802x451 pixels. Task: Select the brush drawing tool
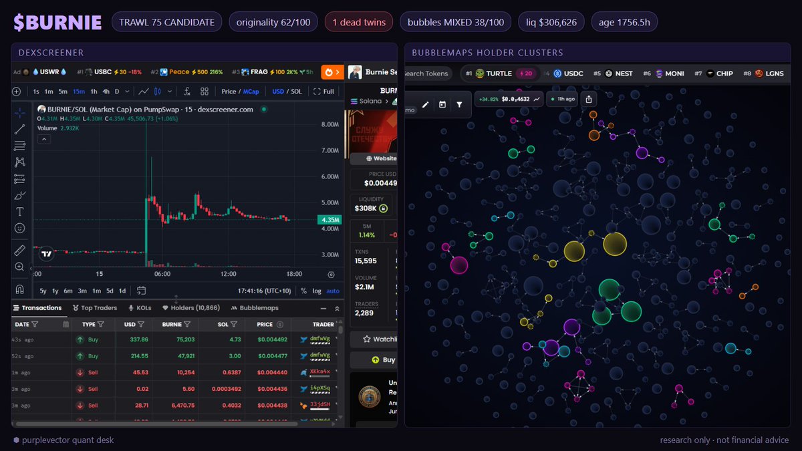point(20,195)
